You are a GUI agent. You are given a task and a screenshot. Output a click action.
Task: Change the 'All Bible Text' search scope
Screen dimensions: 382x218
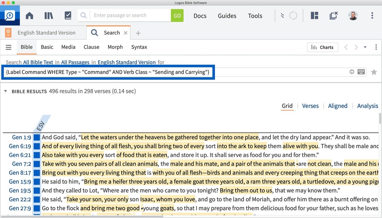[x=38, y=62]
